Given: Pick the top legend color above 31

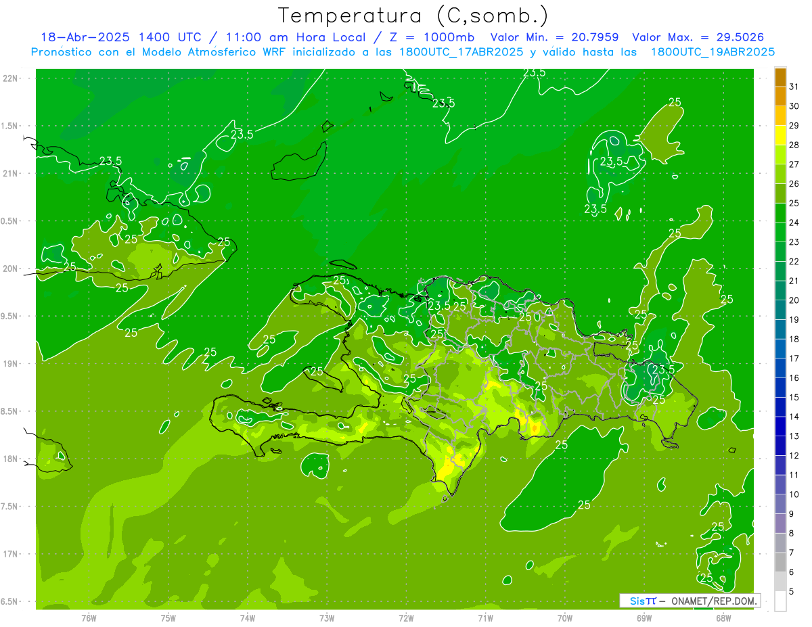Looking at the screenshot, I should point(780,77).
